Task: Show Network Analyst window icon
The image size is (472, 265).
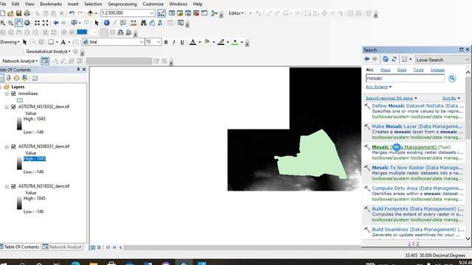Action: [x=45, y=61]
